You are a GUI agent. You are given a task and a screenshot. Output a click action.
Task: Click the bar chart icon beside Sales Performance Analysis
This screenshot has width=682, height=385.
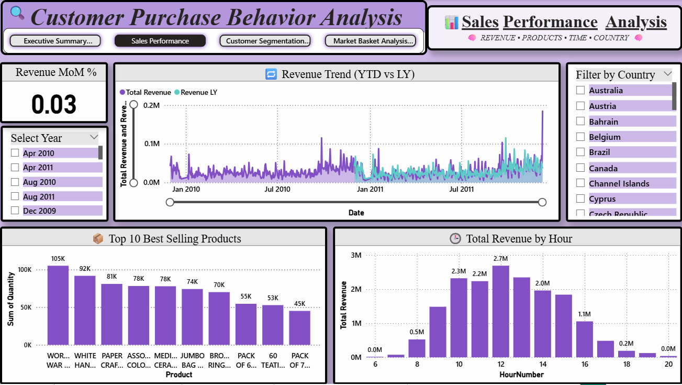451,22
